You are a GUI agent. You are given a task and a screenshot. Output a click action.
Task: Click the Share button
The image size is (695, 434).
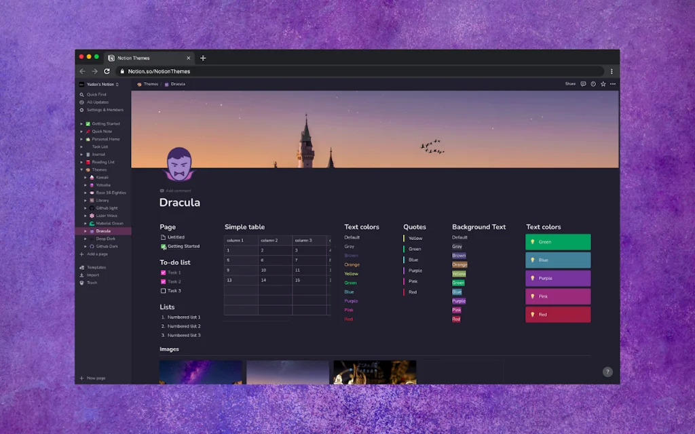[x=570, y=84]
